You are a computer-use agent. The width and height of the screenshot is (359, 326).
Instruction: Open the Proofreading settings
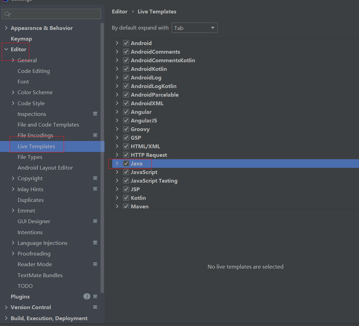point(34,254)
